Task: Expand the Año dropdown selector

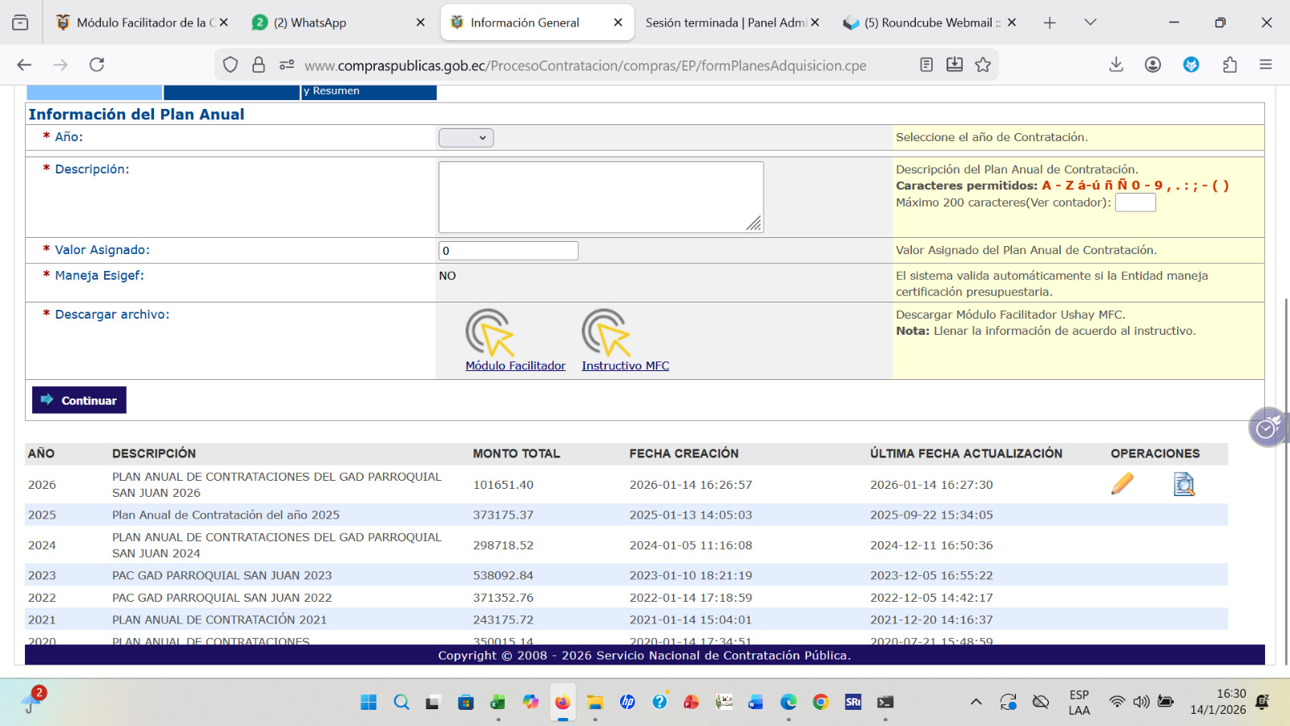Action: 466,138
